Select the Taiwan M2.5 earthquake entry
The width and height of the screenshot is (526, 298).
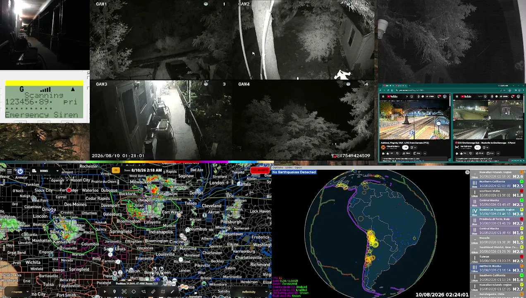tap(497, 259)
